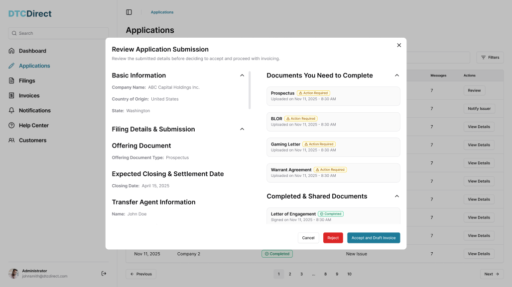This screenshot has width=512, height=287.
Task: Open the Filters button
Action: (490, 57)
